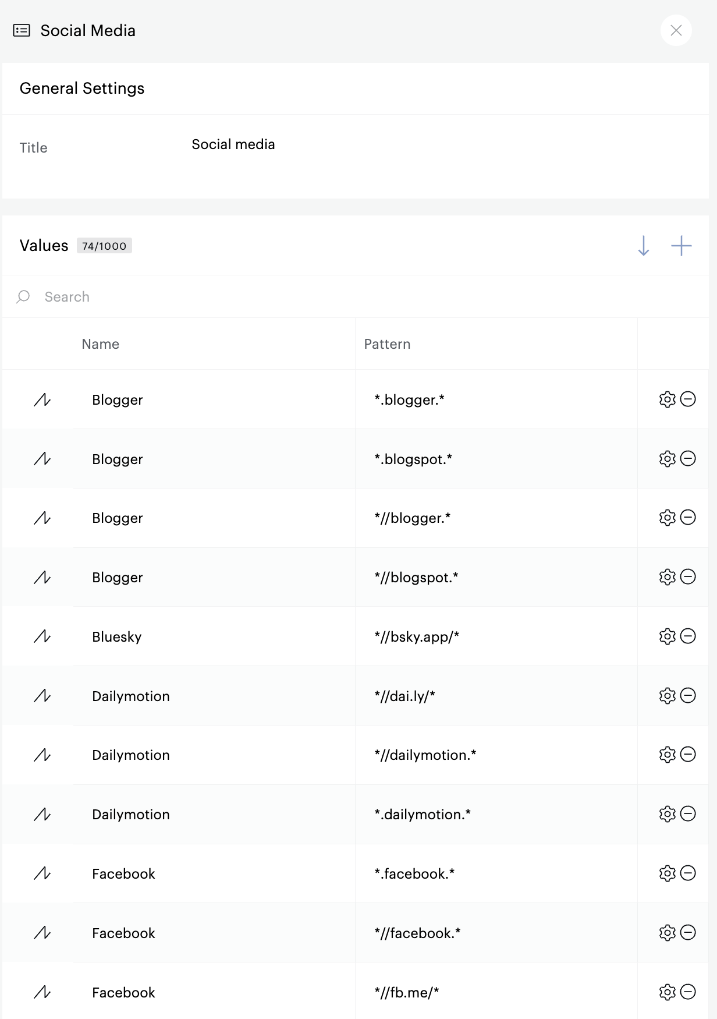
Task: Open gear settings for *//fb.me/* row
Action: (667, 992)
